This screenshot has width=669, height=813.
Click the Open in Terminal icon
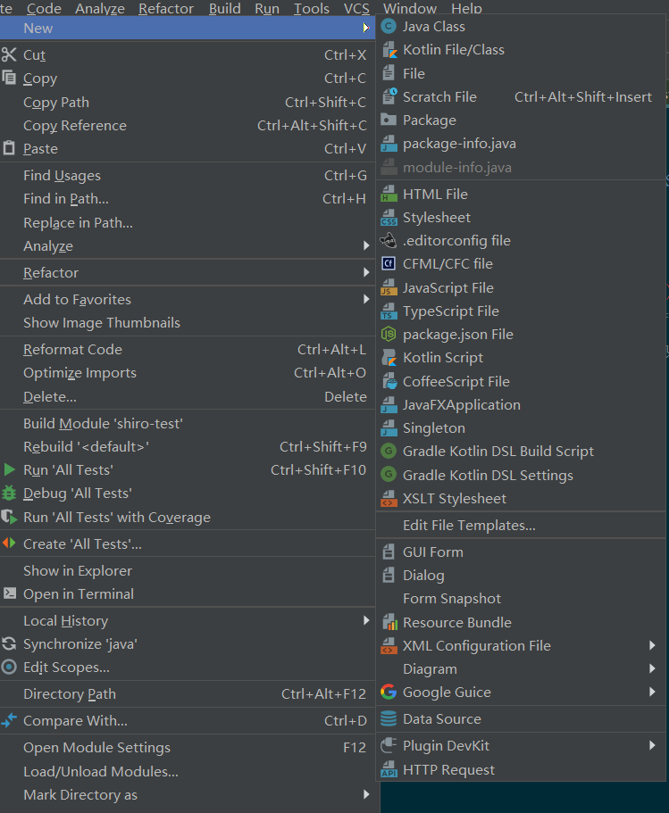coord(9,593)
